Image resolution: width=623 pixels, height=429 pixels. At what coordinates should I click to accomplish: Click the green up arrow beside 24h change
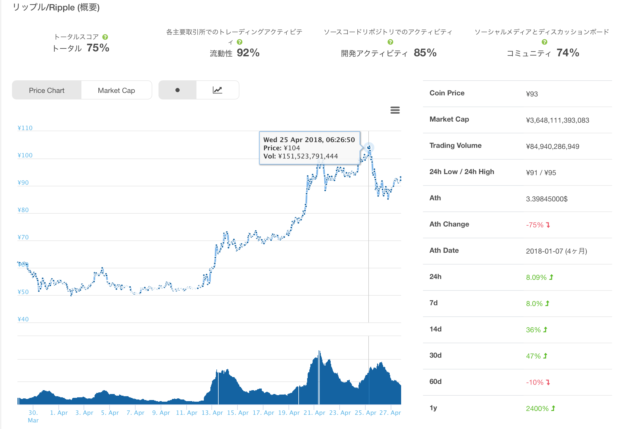pos(551,277)
